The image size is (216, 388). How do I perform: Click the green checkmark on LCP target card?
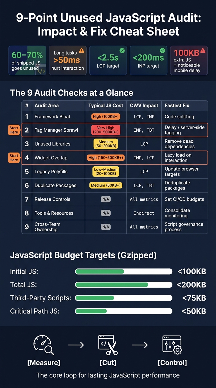click(122, 50)
